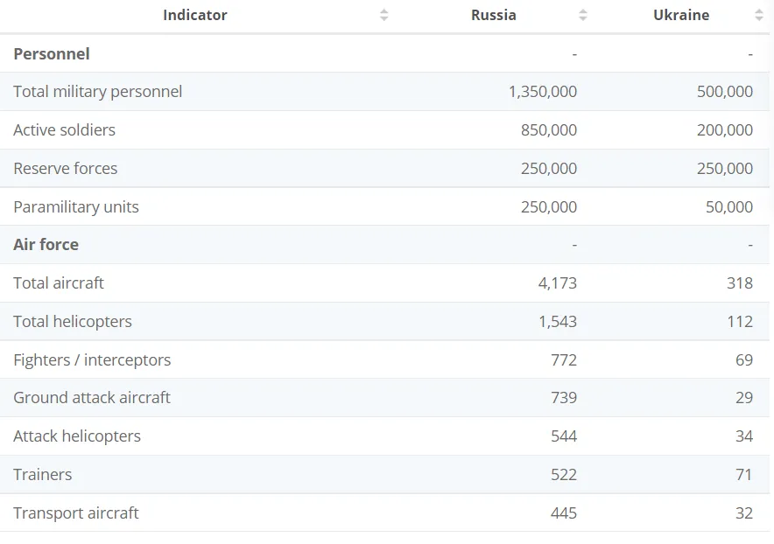Select the Ukraine column header text
The height and width of the screenshot is (544, 774).
[680, 16]
